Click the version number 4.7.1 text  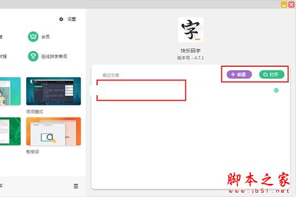(190, 58)
